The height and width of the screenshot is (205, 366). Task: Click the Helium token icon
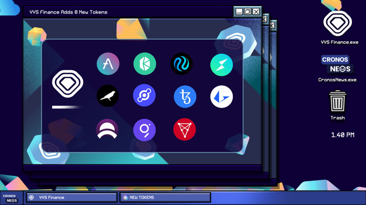tap(144, 95)
